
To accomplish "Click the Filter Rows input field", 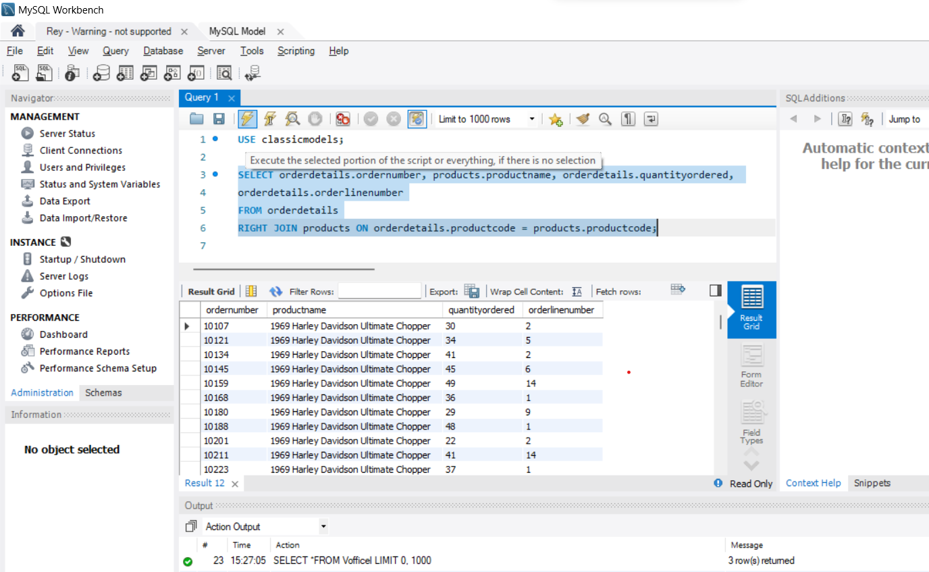I will point(379,291).
